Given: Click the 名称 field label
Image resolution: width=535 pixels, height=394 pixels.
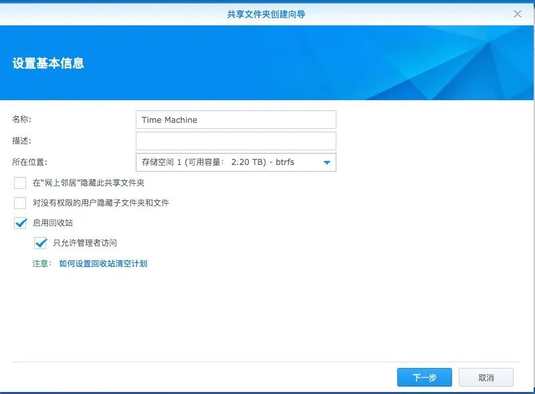Looking at the screenshot, I should [x=19, y=120].
